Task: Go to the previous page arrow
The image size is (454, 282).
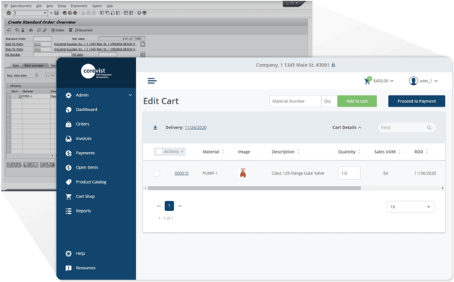Action: [x=159, y=206]
